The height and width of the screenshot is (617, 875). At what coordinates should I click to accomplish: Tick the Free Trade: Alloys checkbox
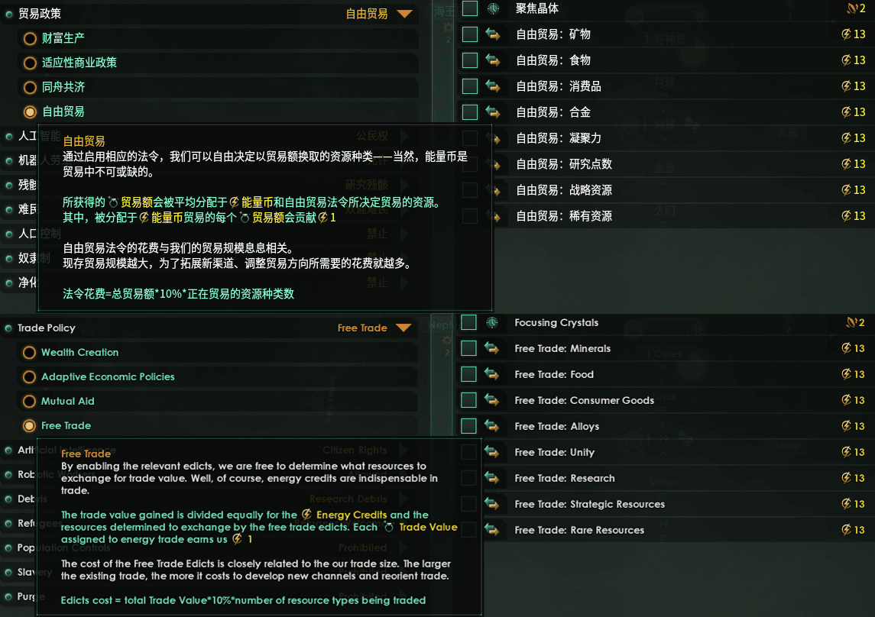[x=468, y=426]
